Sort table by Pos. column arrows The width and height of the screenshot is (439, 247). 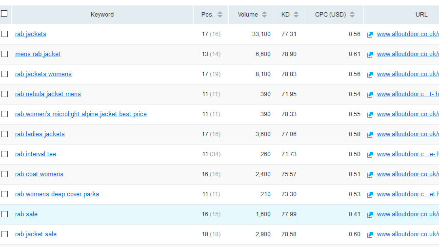(x=220, y=15)
